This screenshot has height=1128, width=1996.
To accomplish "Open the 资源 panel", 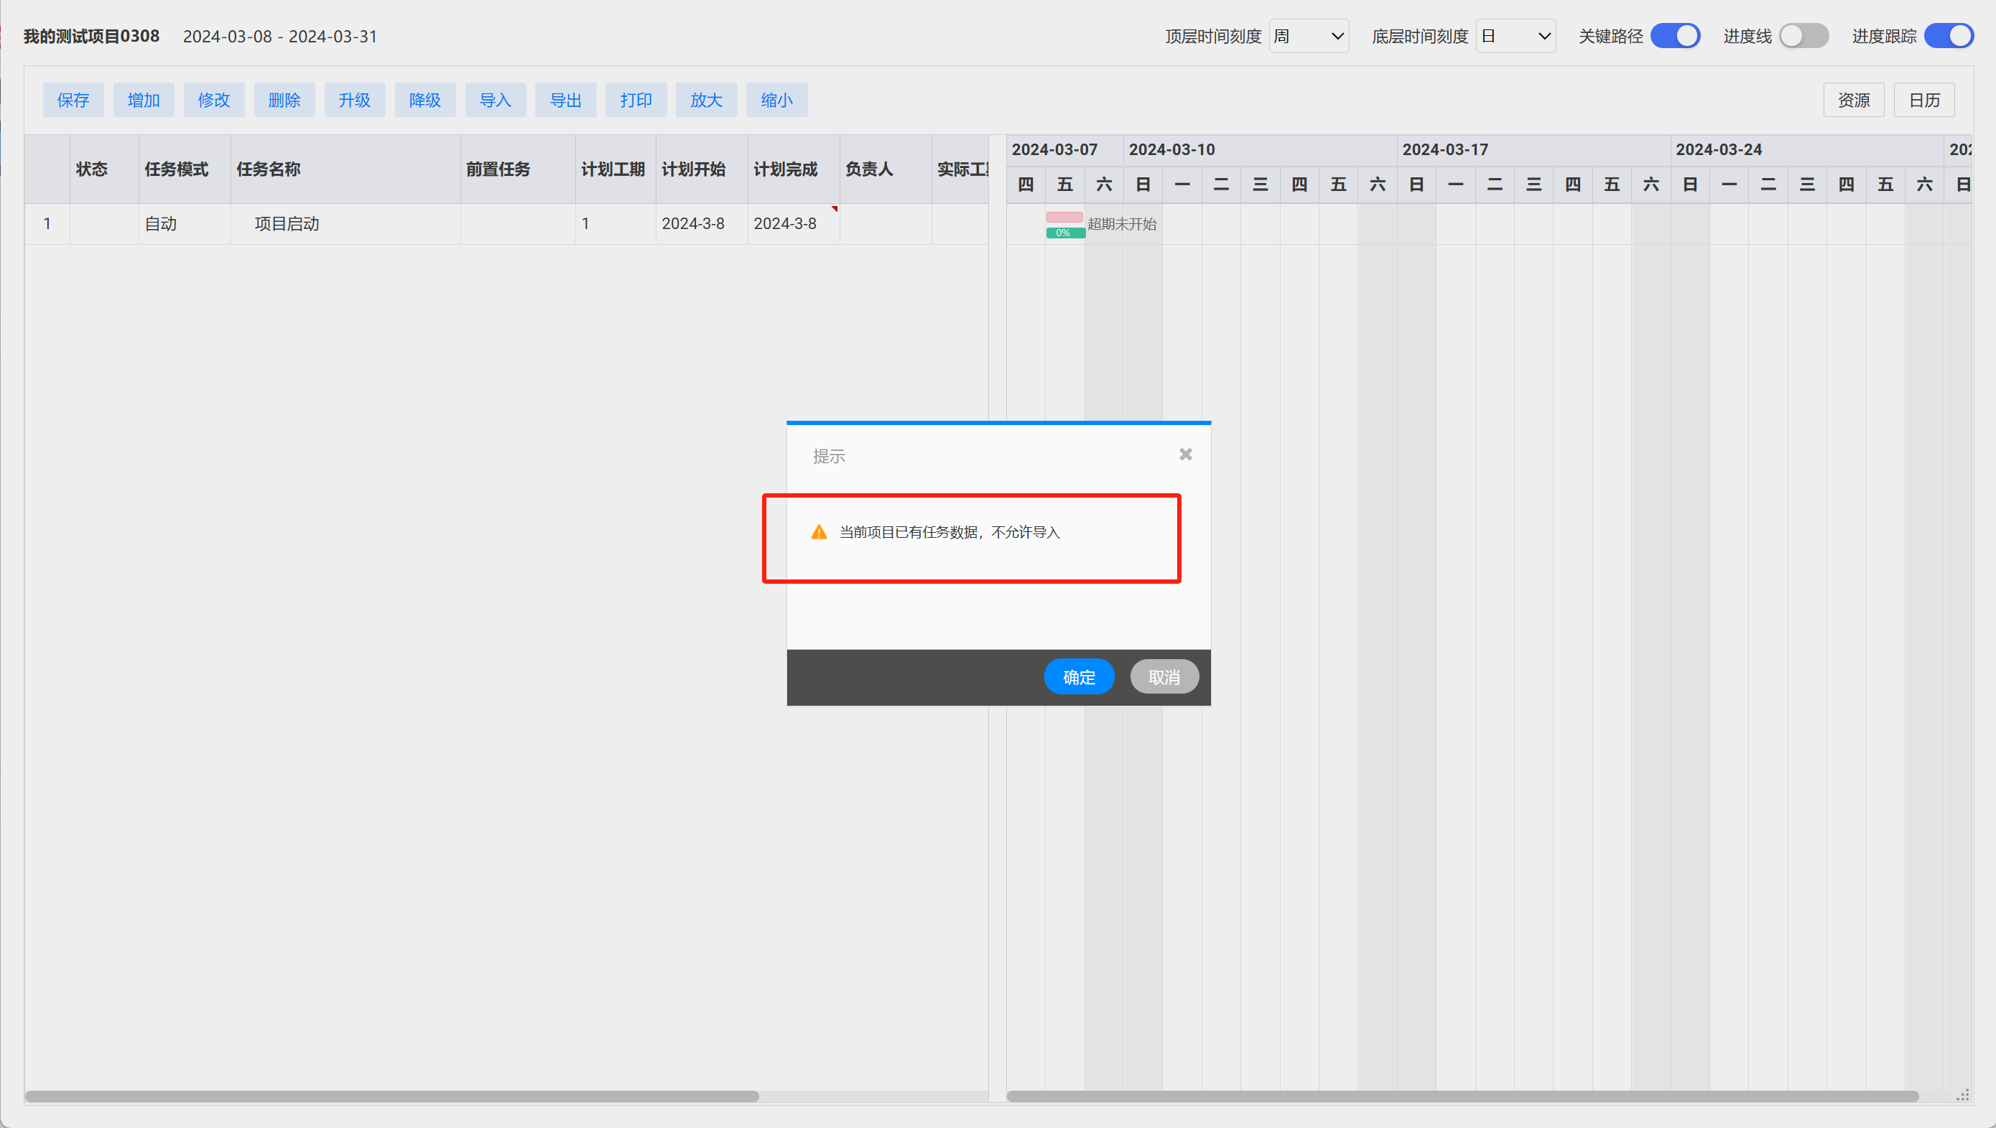I will click(x=1853, y=100).
